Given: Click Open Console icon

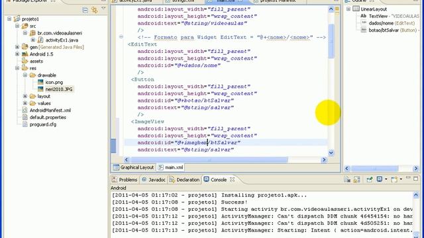Looking at the screenshot, I should [x=395, y=179].
